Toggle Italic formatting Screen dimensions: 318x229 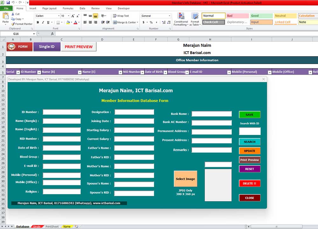point(43,22)
